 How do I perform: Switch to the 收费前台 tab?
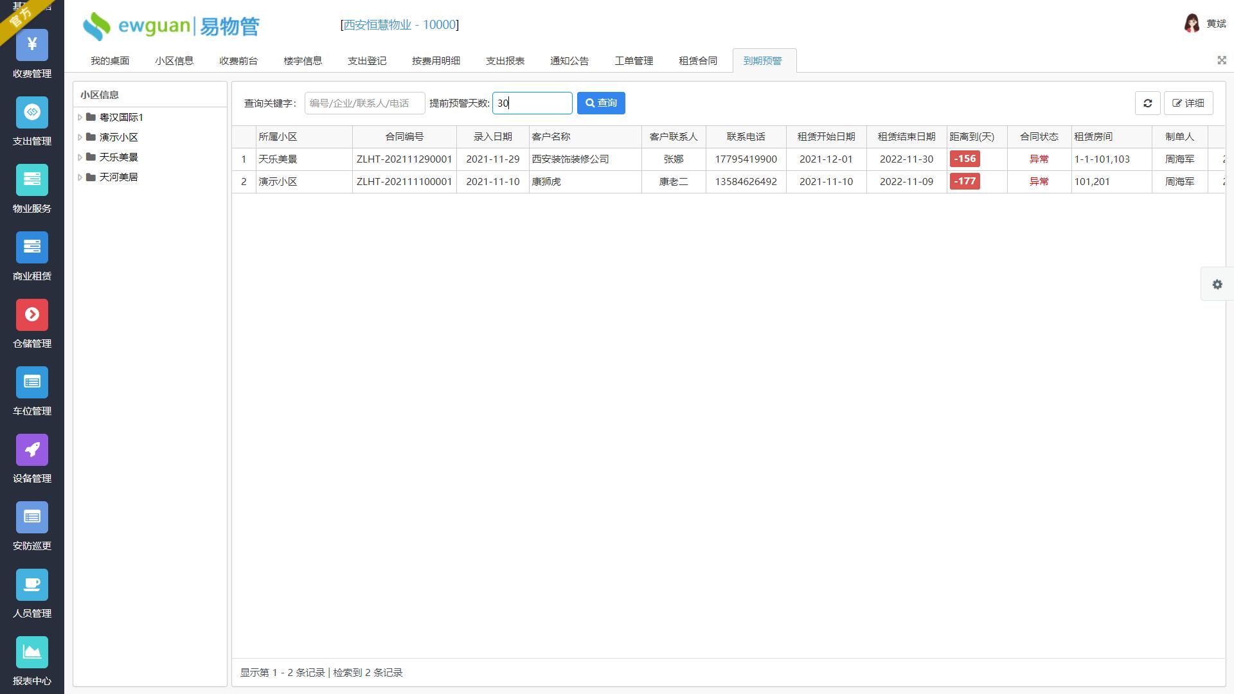238,61
